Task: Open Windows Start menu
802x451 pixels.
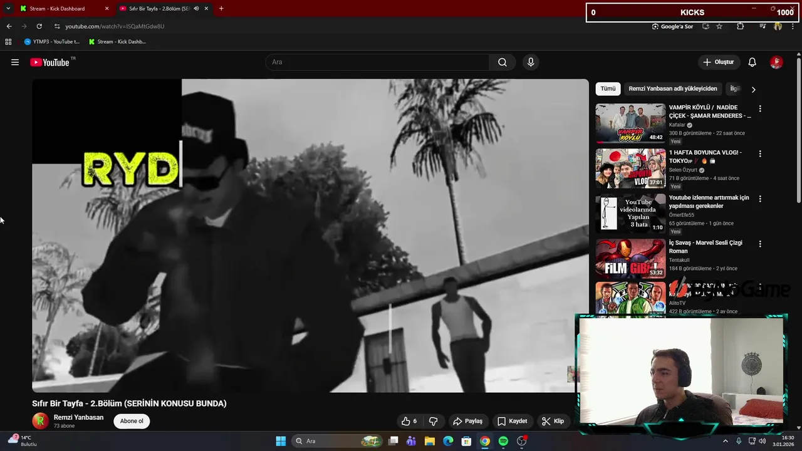Action: 281,441
